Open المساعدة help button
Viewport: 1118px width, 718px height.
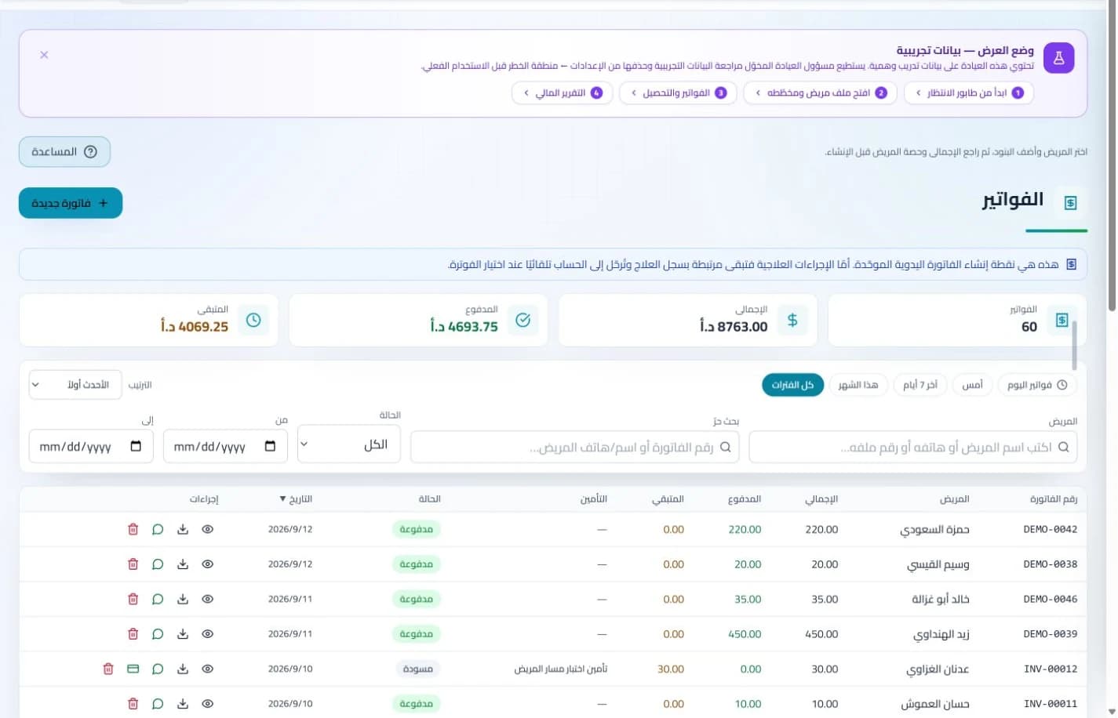[x=64, y=152]
